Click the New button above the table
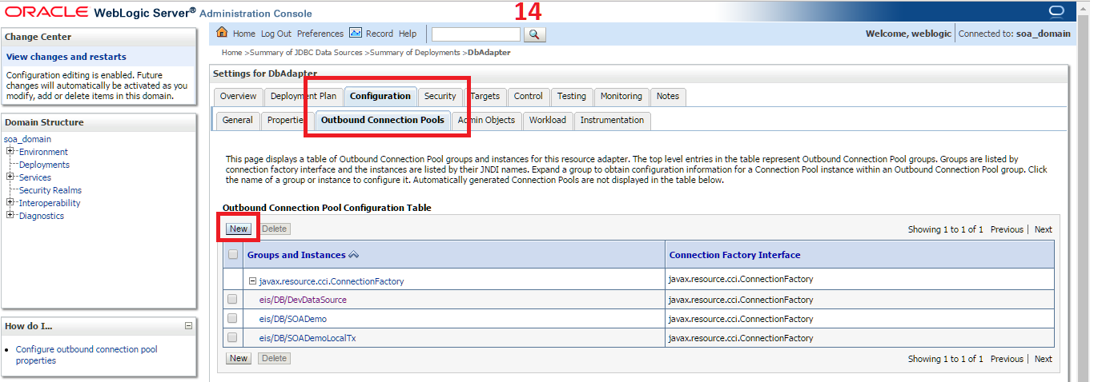Screen dimensions: 1094x382 (x=239, y=229)
